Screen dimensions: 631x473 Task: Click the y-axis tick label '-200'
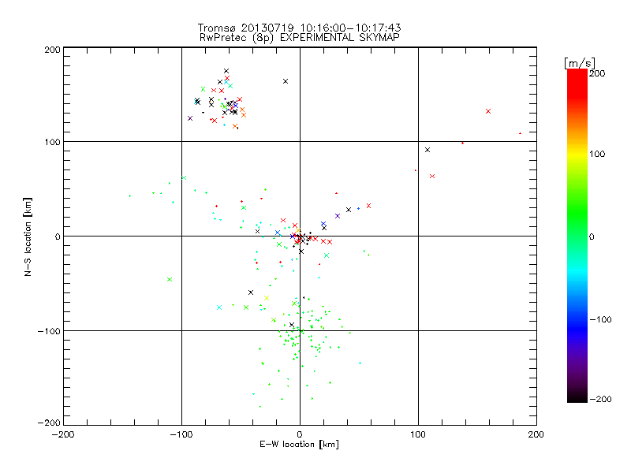[49, 423]
